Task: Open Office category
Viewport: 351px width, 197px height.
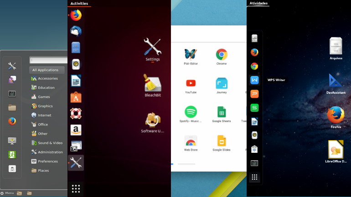Action: 39,124
